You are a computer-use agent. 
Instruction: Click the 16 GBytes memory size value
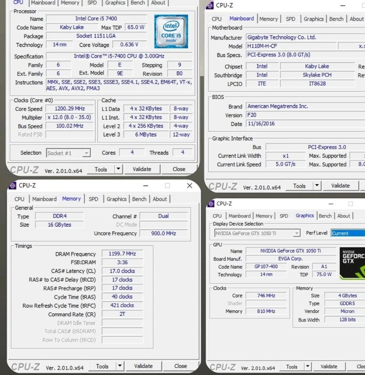click(x=60, y=225)
